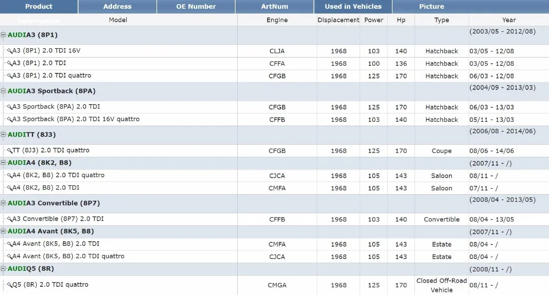Collapse the AUDI A3 Sportback (8PA) group
Viewport: 549px width, 295px height.
pyautogui.click(x=3, y=91)
